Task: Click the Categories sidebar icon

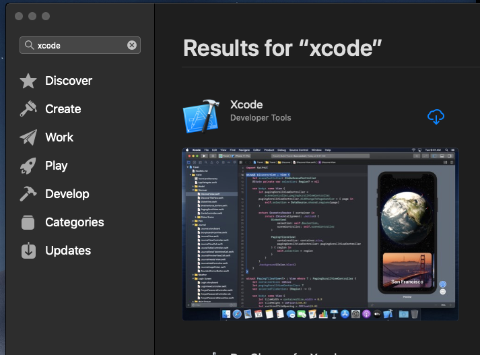Action: tap(28, 222)
